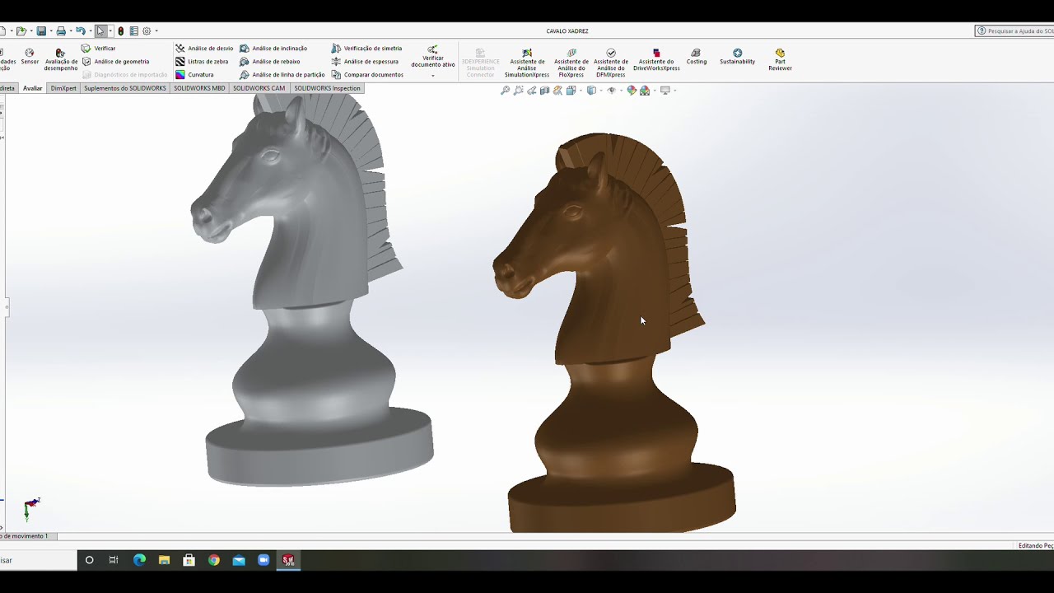Expand the Save dropdown arrow
1054x593 pixels.
[51, 31]
